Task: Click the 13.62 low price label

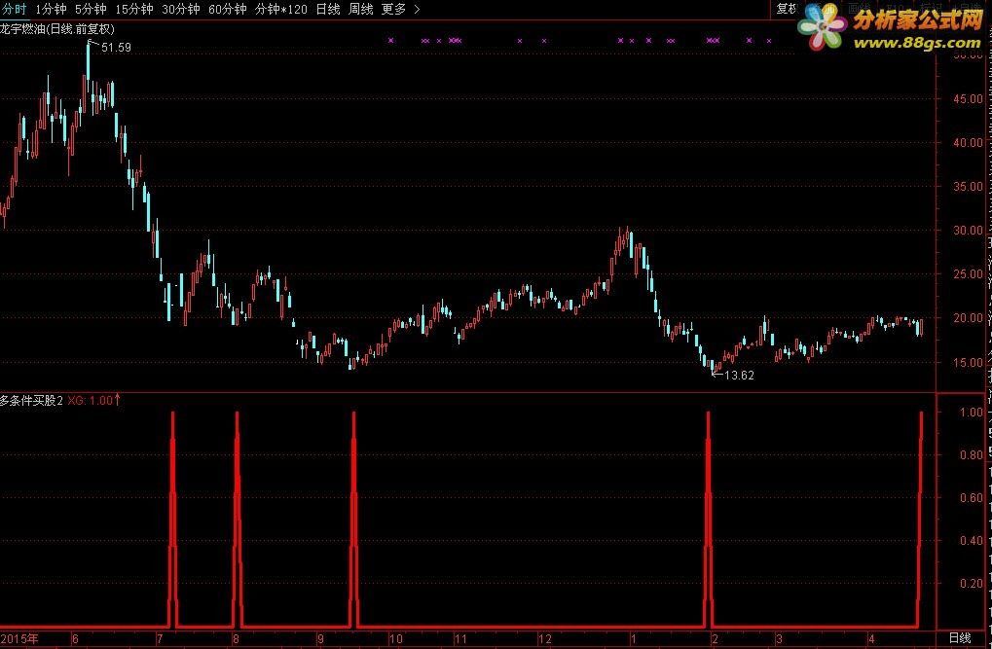Action: pos(739,376)
